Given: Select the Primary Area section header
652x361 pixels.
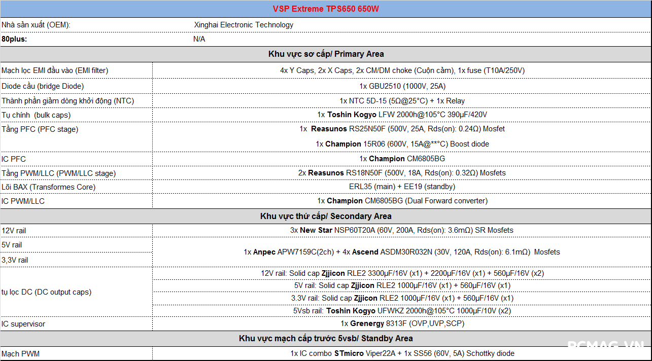Looking at the screenshot, I should pos(326,54).
